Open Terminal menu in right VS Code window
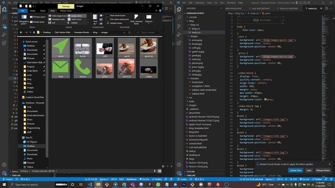The image size is (335, 188). (x=231, y=3)
